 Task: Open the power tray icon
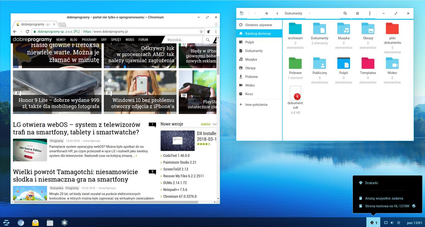(398, 223)
